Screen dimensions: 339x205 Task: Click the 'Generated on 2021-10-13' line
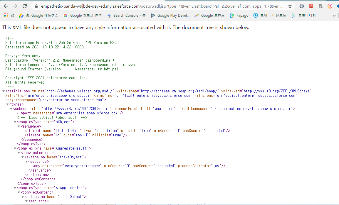(45, 47)
